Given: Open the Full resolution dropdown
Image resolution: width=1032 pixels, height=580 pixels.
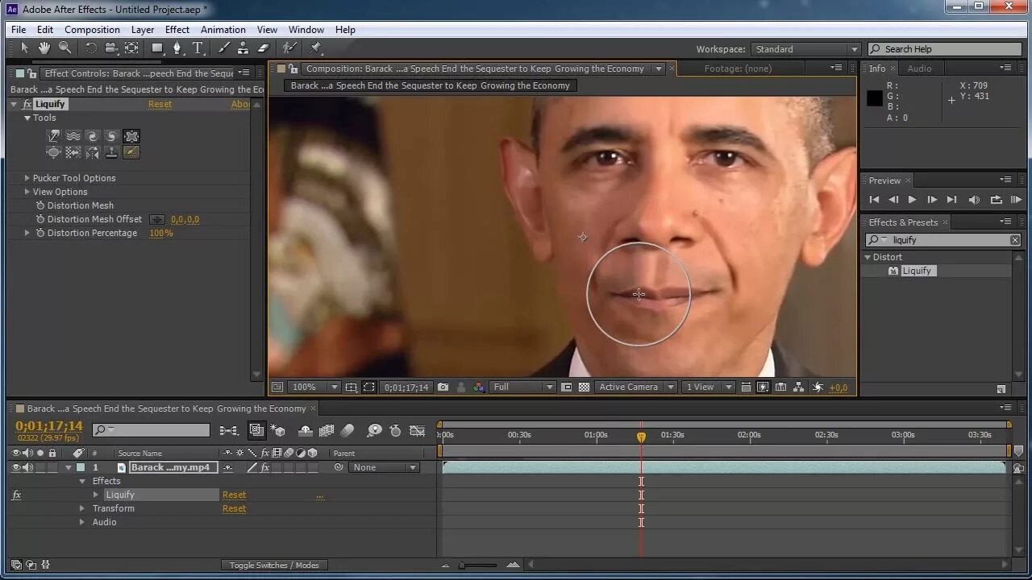Looking at the screenshot, I should click(x=523, y=387).
